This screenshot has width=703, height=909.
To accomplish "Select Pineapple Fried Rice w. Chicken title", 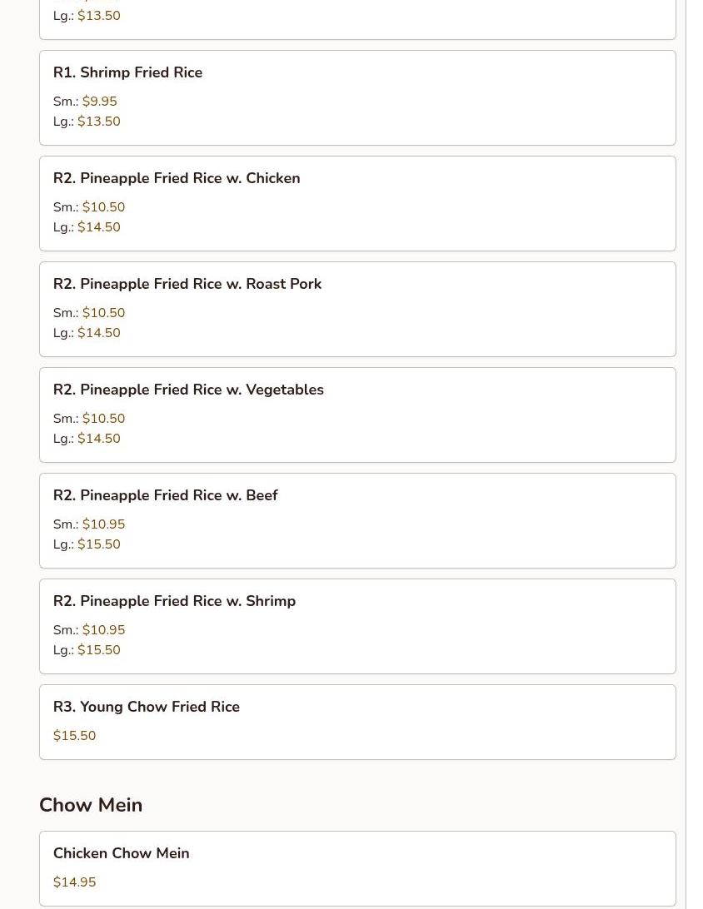I will 177,179.
